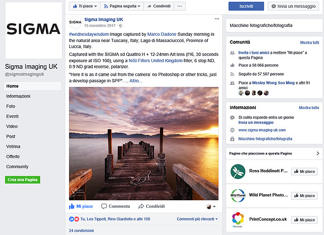The image size is (324, 235).
Task: Open Community in the left sidebar
Action: coord(17,167)
